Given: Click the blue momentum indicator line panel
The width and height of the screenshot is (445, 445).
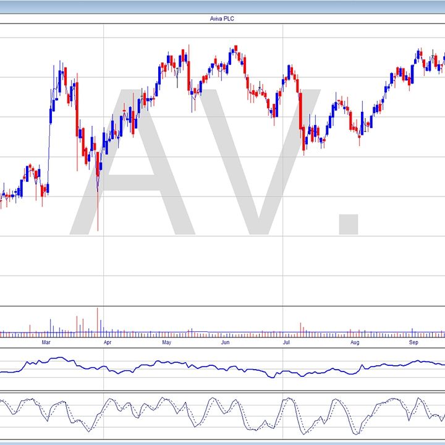Looking at the screenshot, I should click(x=222, y=368).
